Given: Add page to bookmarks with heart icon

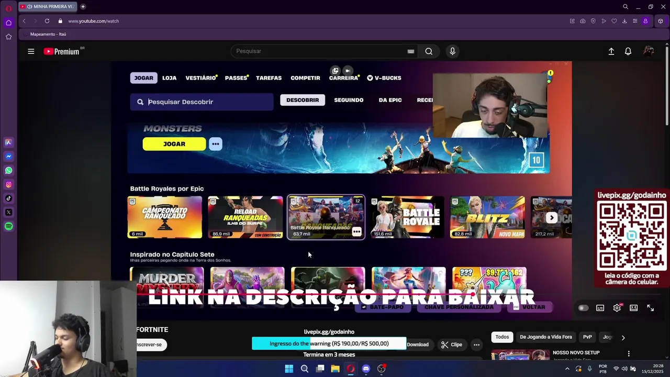Looking at the screenshot, I should (x=614, y=21).
